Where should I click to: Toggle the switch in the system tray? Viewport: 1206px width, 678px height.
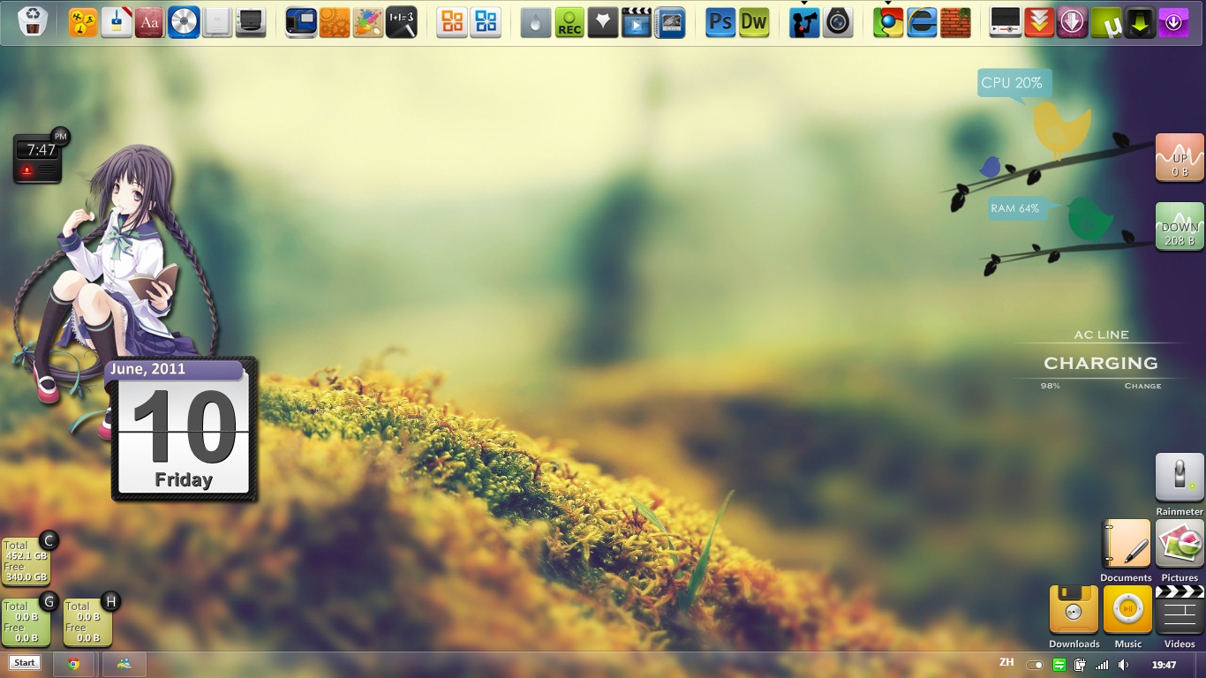coord(1035,665)
